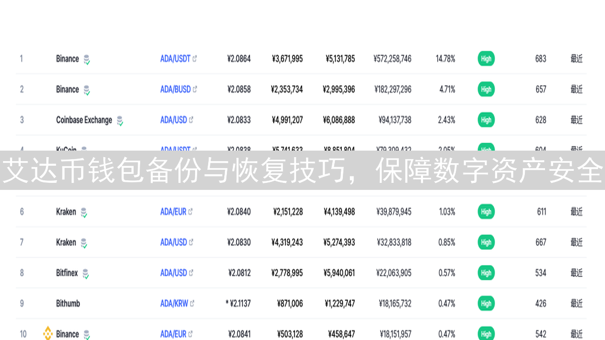The width and height of the screenshot is (605, 340).
Task: Click the High badge in the ADA/USDT row
Action: coord(486,59)
